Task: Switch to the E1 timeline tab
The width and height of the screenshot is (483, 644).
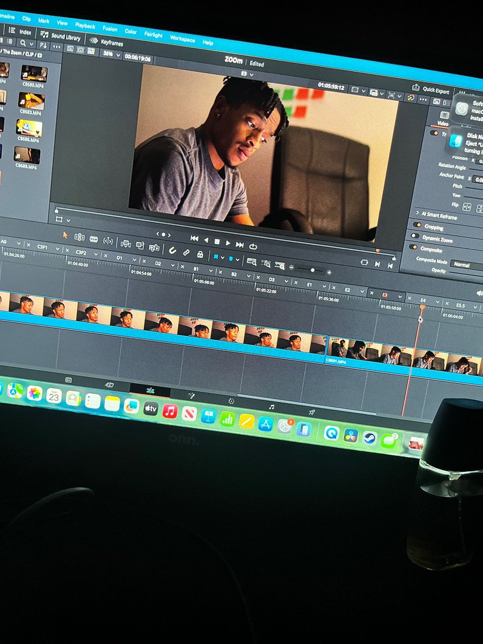Action: [x=309, y=284]
